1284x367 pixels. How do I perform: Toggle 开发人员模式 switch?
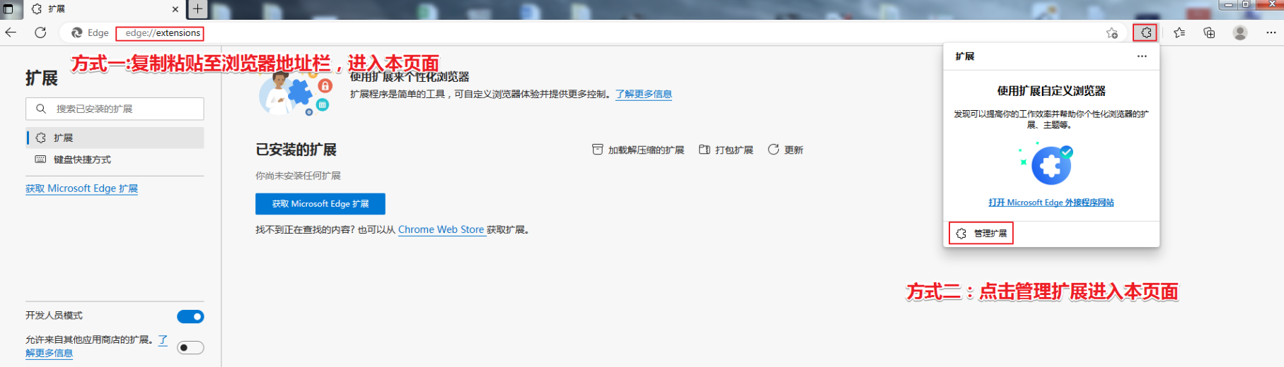190,316
